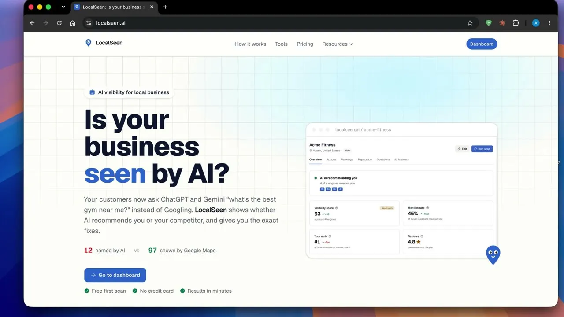Click the blue smiling pin mascot
Image resolution: width=564 pixels, height=317 pixels.
tap(493, 255)
